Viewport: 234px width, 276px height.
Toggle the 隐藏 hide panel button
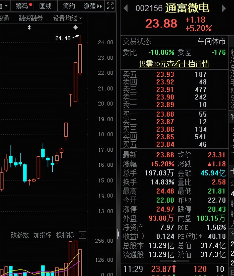click(93, 6)
